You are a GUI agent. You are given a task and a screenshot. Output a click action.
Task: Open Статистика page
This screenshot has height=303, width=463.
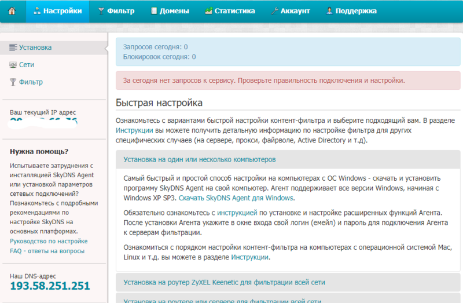click(229, 10)
